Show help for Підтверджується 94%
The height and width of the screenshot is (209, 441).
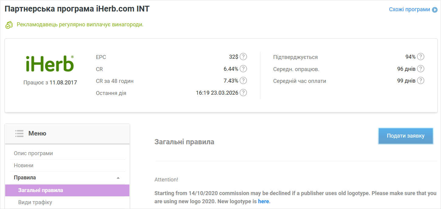point(420,57)
